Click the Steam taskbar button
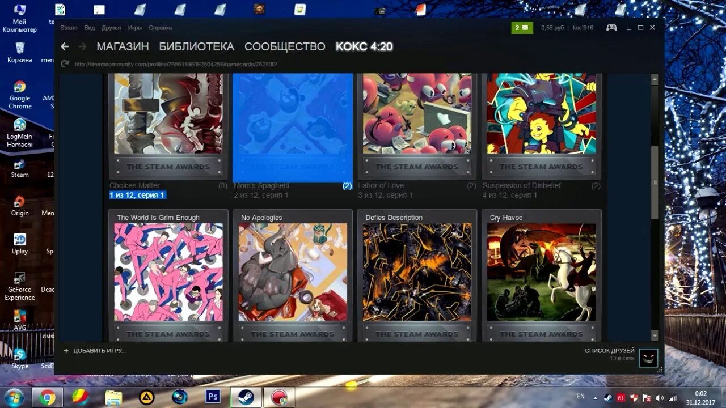Image resolution: width=726 pixels, height=408 pixels. [246, 397]
